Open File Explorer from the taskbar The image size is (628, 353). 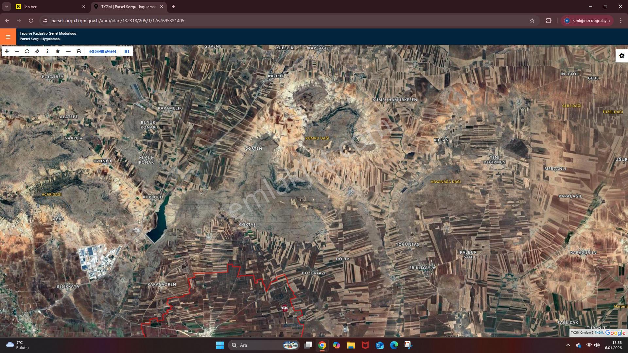click(x=351, y=345)
